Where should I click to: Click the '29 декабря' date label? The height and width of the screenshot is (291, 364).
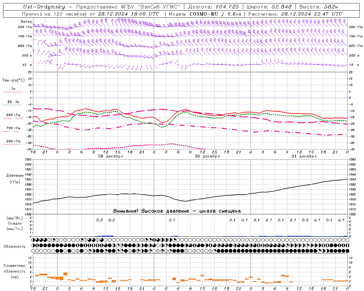click(111, 156)
